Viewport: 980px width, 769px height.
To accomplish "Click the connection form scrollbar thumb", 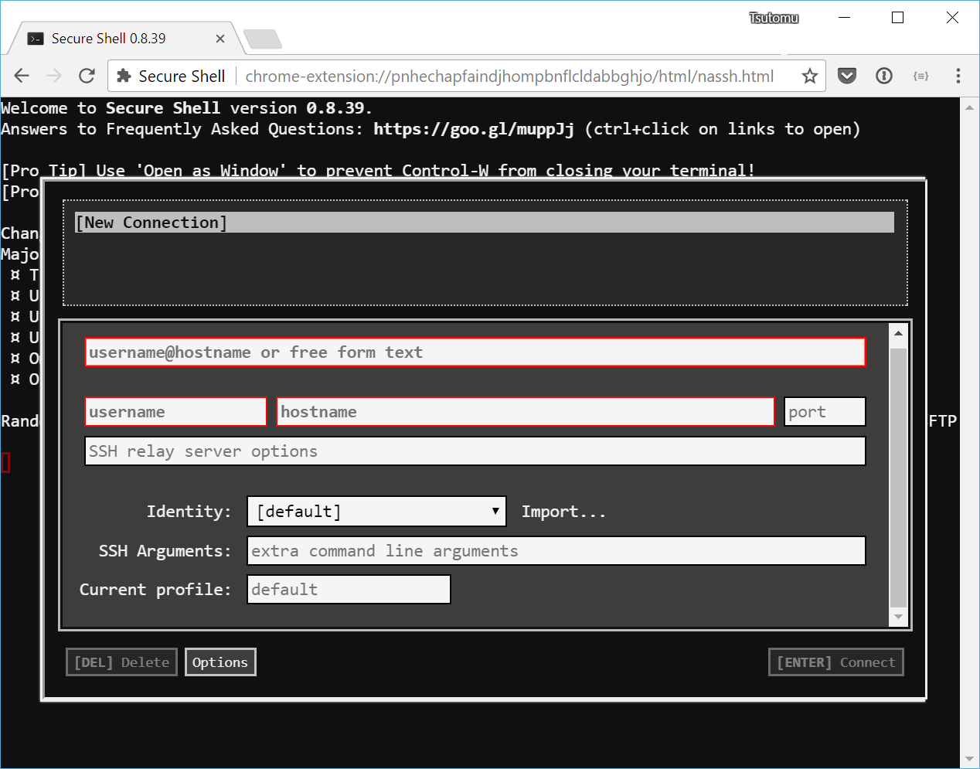I will (x=898, y=478).
